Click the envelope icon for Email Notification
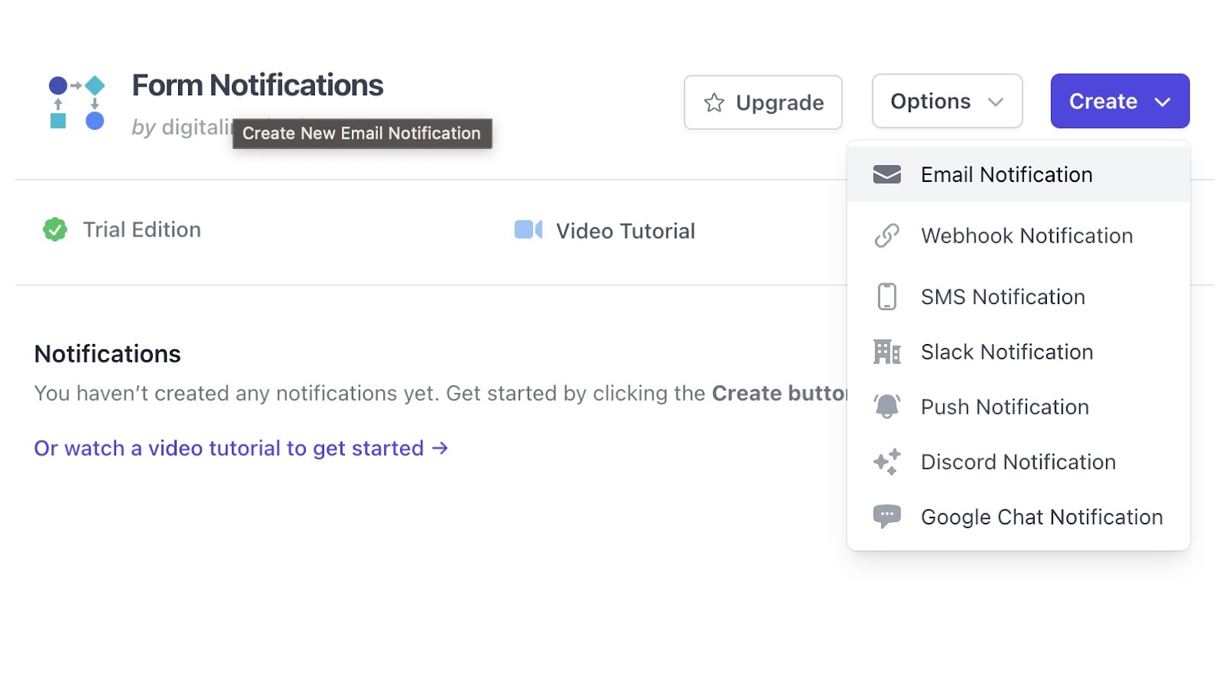The image size is (1229, 691). click(x=886, y=174)
